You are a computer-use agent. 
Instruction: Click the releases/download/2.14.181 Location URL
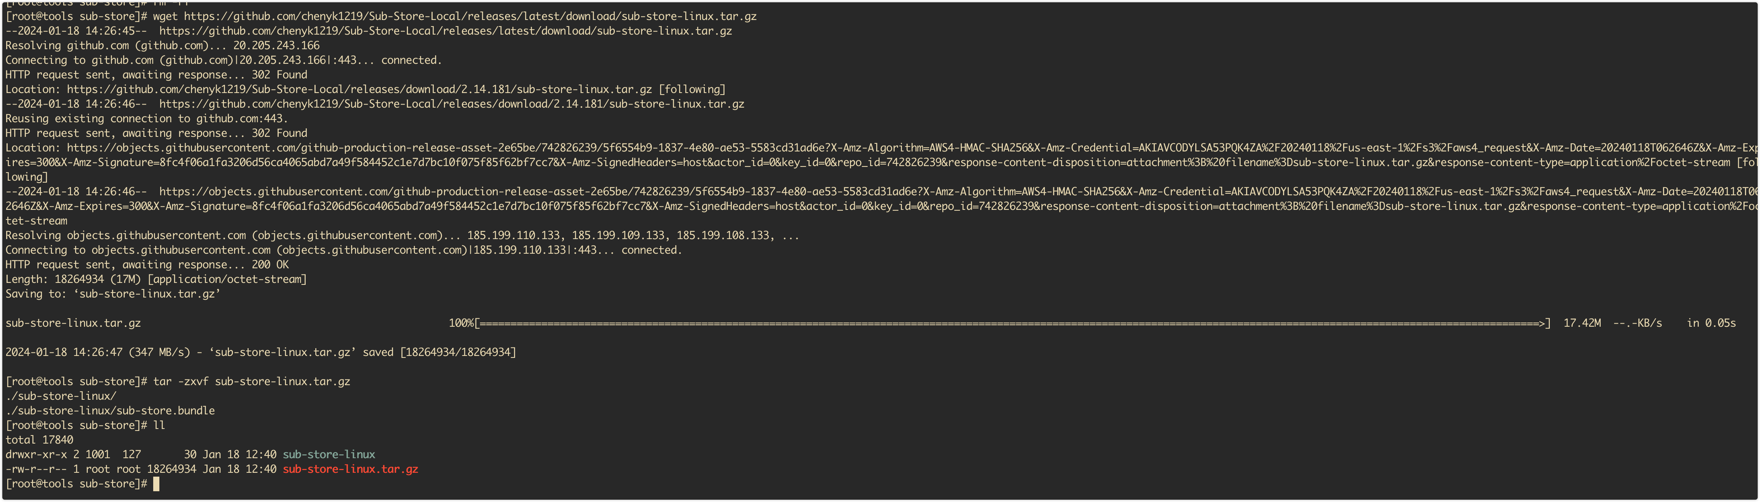coord(359,89)
